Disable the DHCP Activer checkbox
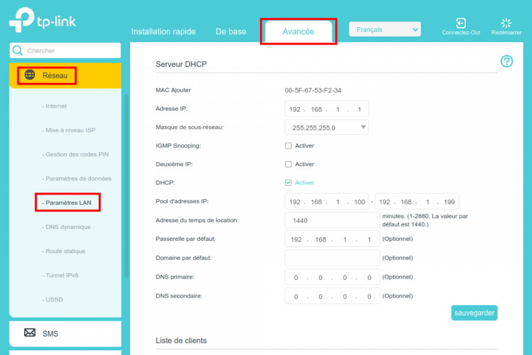Screen dimensions: 532x355 [x=288, y=183]
